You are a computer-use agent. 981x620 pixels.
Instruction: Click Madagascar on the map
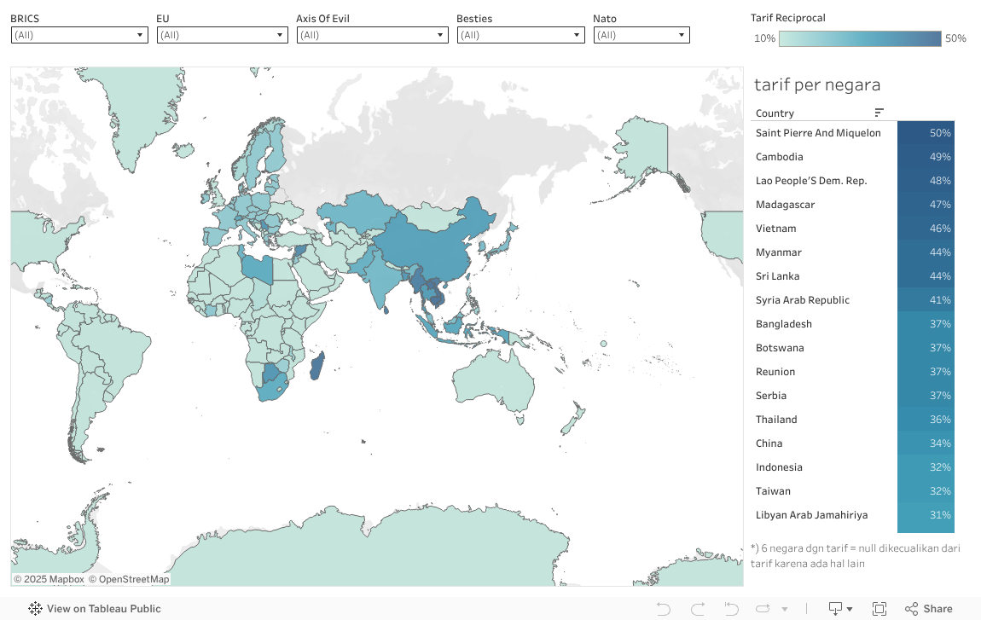pos(318,367)
